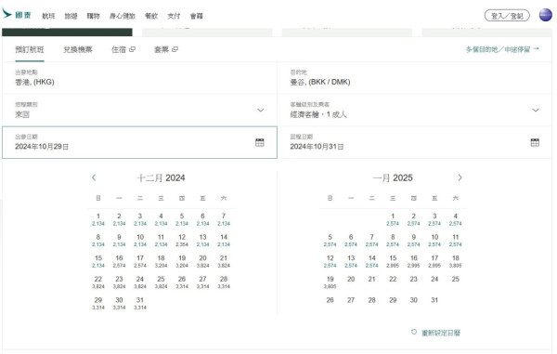The height and width of the screenshot is (354, 557).
Task: Switch to the 套票 tab
Action: click(166, 49)
